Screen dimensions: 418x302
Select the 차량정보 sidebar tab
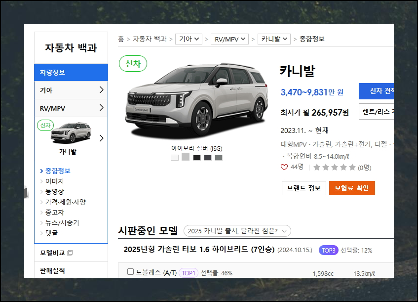pyautogui.click(x=71, y=72)
